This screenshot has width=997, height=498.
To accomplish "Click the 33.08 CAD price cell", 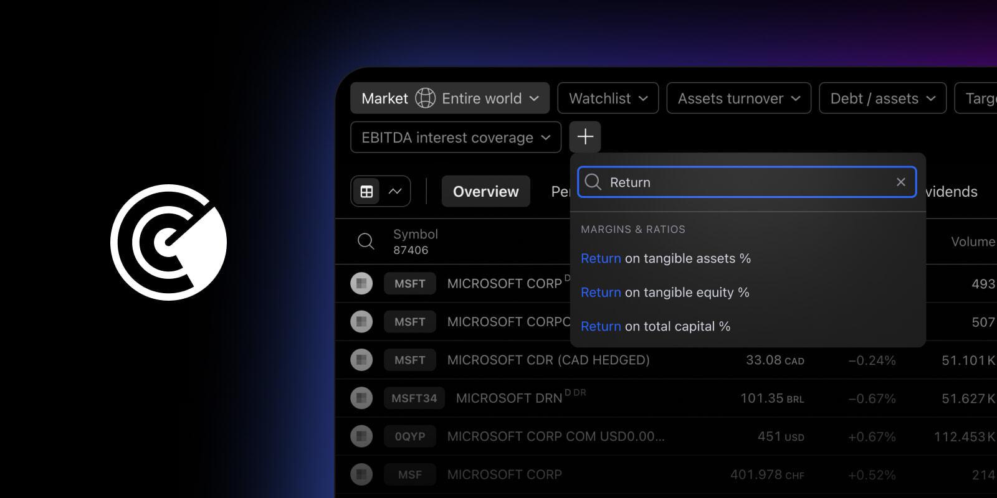I will coord(775,360).
